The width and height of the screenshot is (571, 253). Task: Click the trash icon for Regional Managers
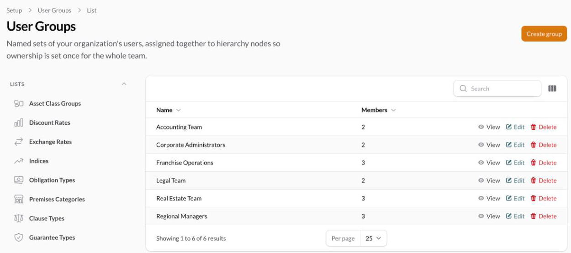[533, 216]
